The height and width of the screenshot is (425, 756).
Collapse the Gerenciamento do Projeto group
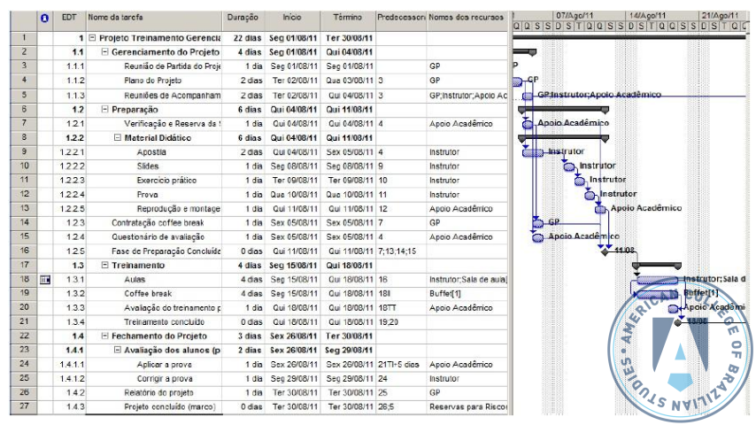pos(104,51)
